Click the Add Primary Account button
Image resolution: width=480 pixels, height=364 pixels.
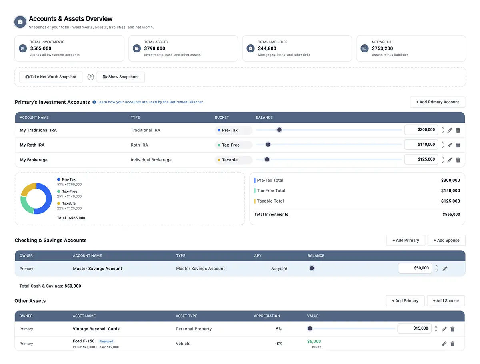[x=437, y=102]
